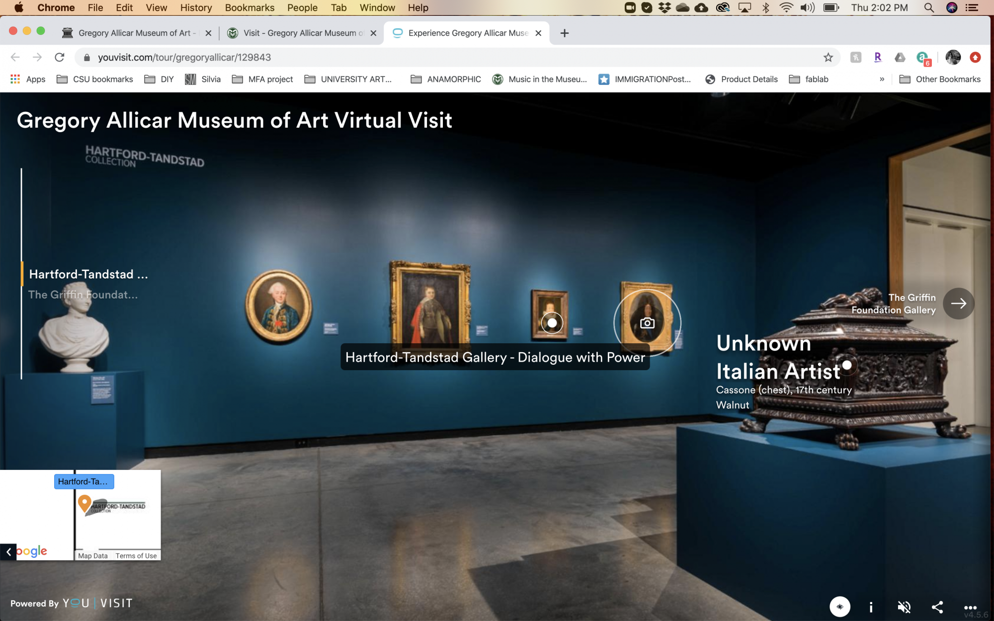Open the camera photo hotspot on the portrait
994x621 pixels.
pos(647,323)
